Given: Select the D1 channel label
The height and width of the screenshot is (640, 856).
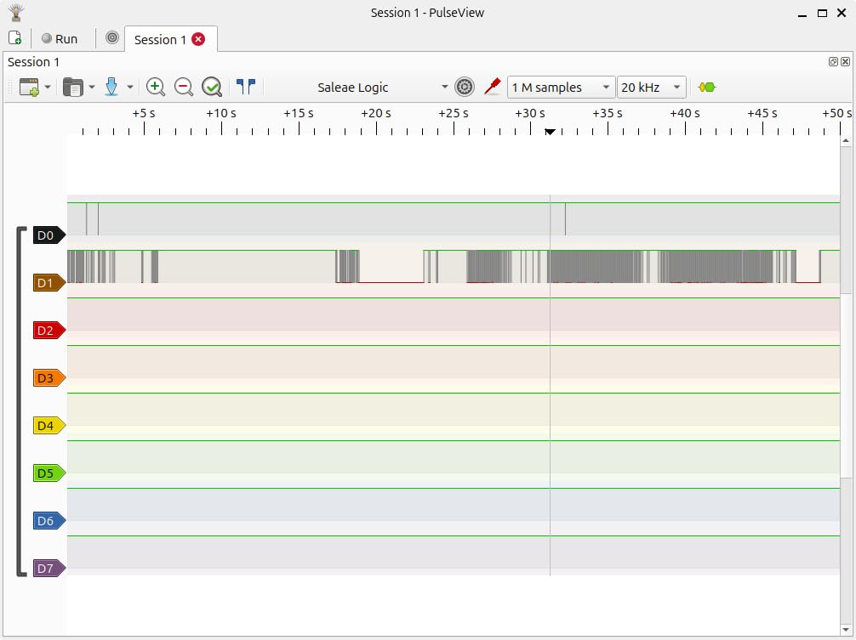Looking at the screenshot, I should pos(49,283).
